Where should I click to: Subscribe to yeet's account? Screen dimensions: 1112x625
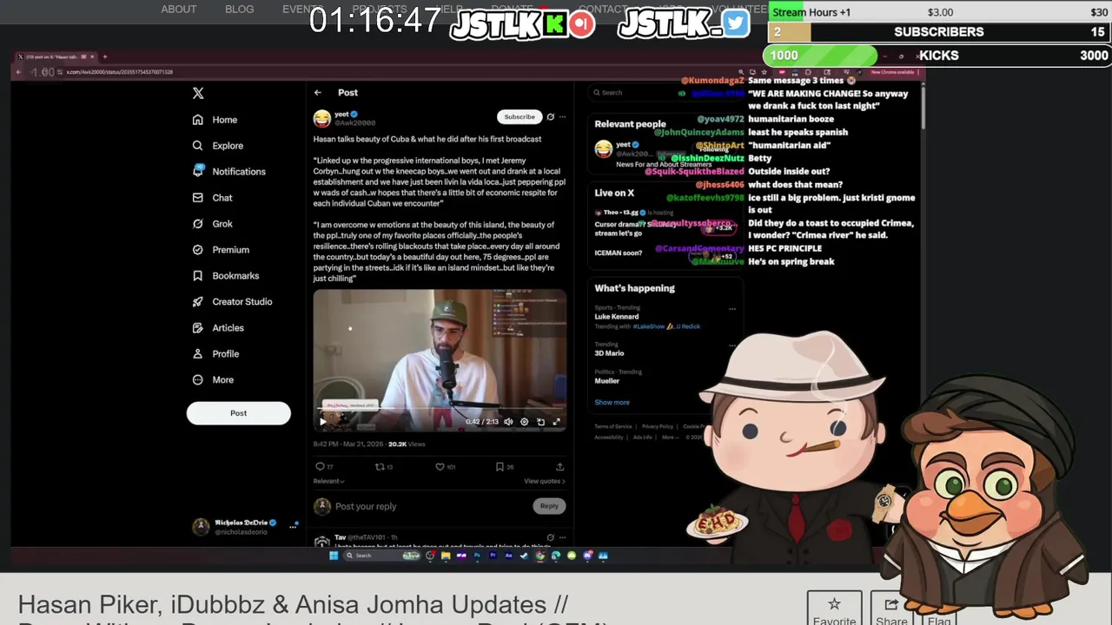pyautogui.click(x=520, y=116)
